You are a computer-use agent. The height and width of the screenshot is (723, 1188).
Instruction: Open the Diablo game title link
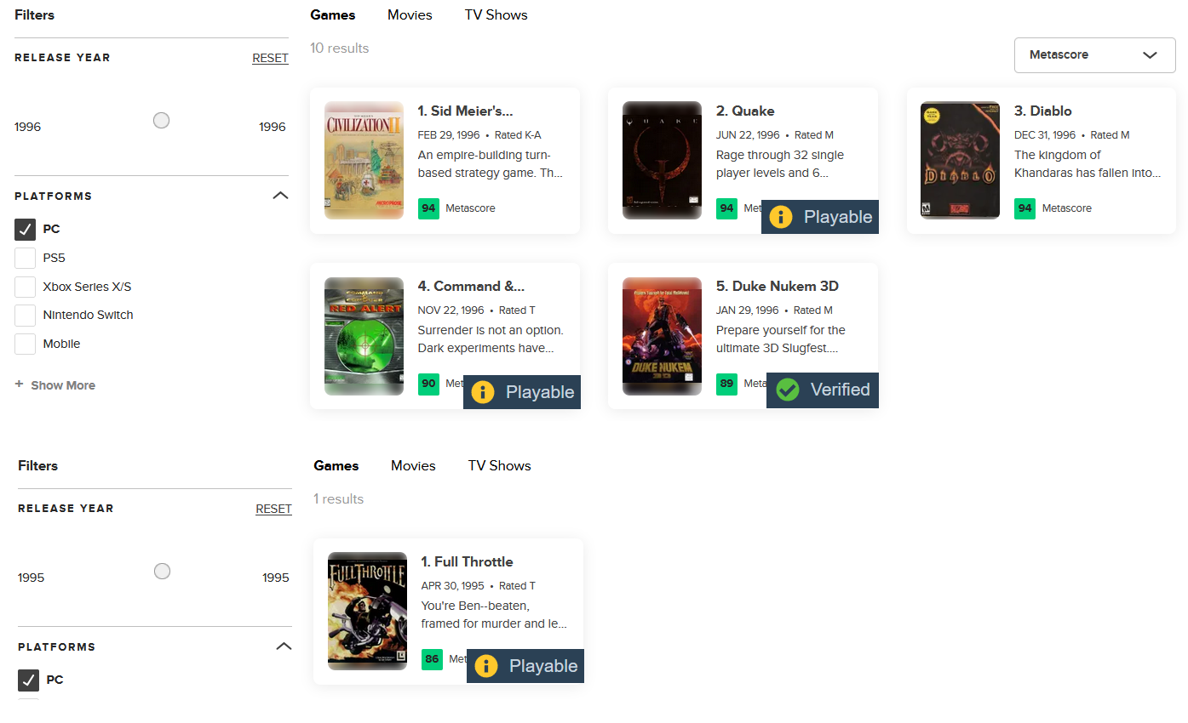(x=1043, y=111)
